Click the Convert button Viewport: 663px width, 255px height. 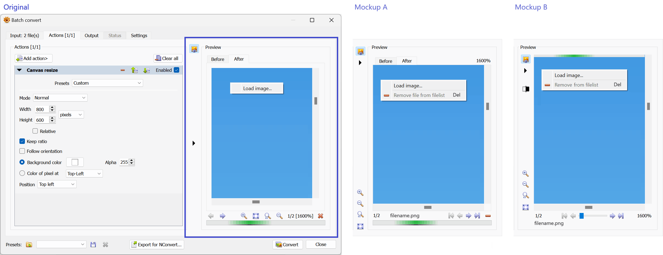pos(288,245)
